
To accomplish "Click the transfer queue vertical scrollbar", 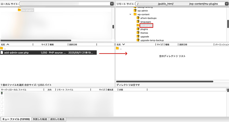I will tap(228, 90).
